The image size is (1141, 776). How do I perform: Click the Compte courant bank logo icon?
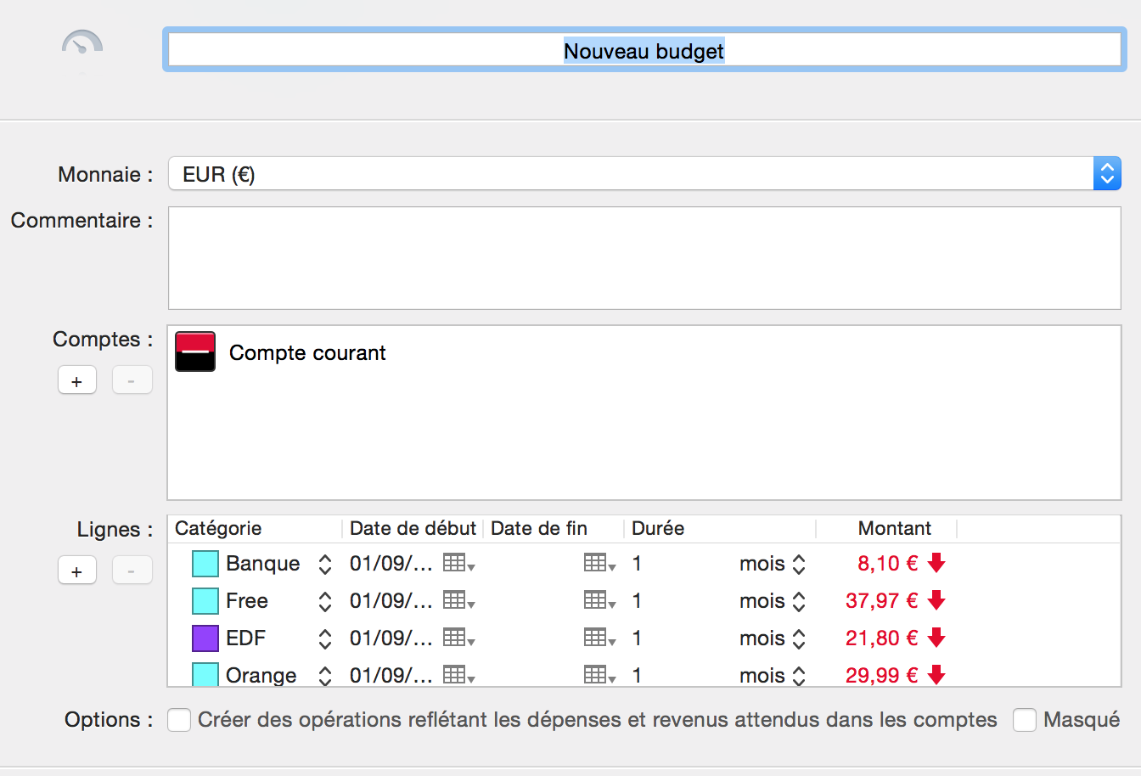coord(195,351)
